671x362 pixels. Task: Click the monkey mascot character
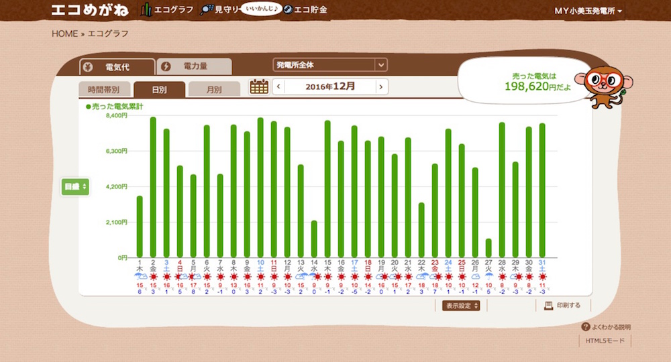[605, 86]
